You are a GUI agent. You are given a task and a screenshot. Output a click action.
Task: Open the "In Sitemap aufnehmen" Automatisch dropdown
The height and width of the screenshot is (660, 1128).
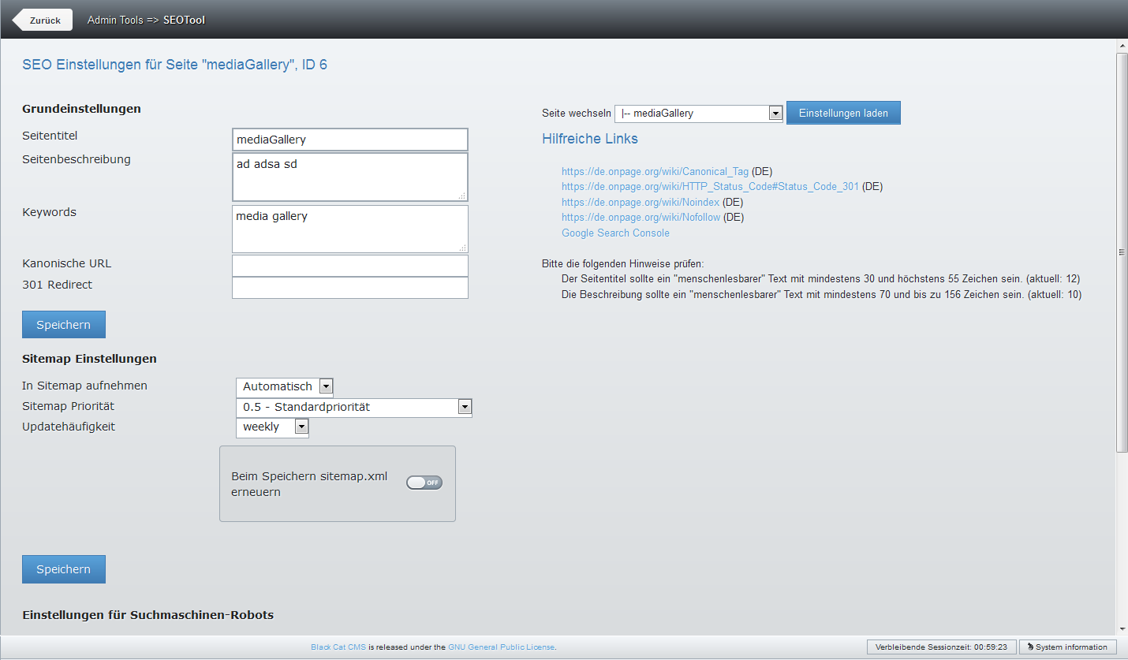(x=325, y=386)
